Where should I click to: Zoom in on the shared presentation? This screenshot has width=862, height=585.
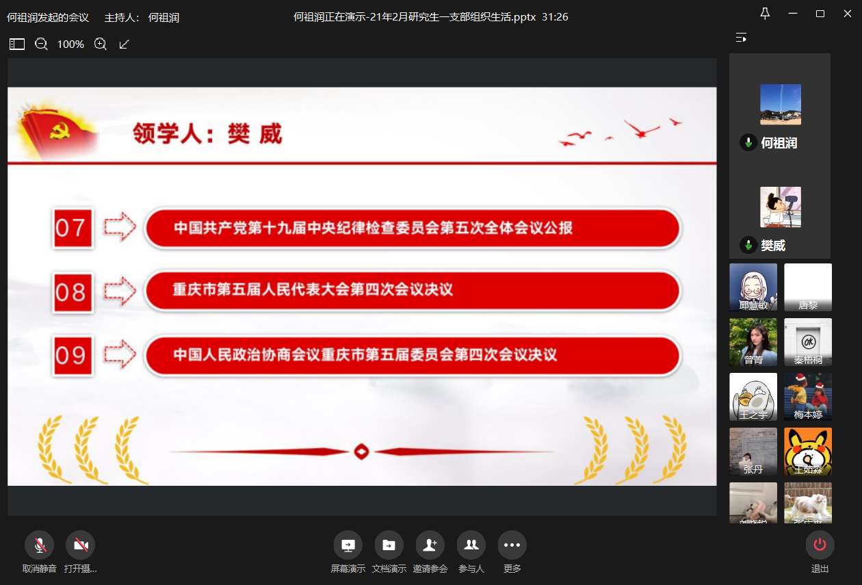(101, 44)
